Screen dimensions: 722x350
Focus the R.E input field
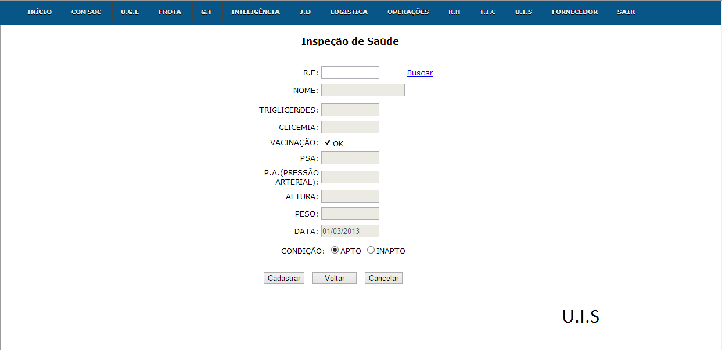(x=350, y=73)
